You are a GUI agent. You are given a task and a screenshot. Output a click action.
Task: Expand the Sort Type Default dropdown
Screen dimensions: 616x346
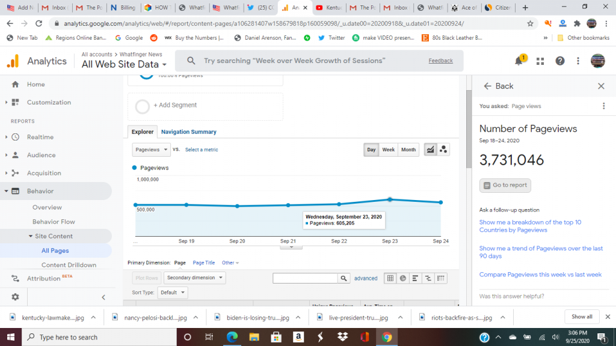(173, 293)
